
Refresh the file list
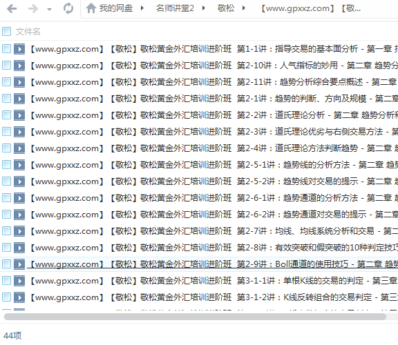point(68,8)
